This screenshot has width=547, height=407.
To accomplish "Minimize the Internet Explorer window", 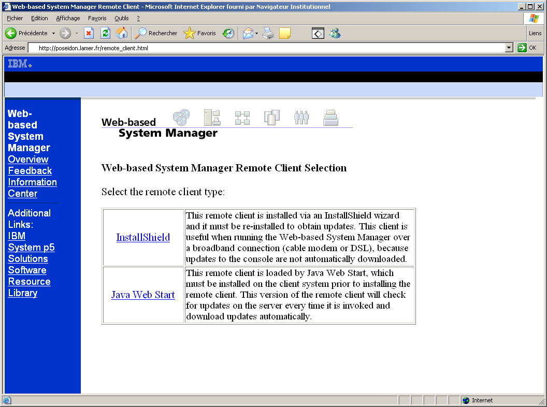I will [x=522, y=7].
